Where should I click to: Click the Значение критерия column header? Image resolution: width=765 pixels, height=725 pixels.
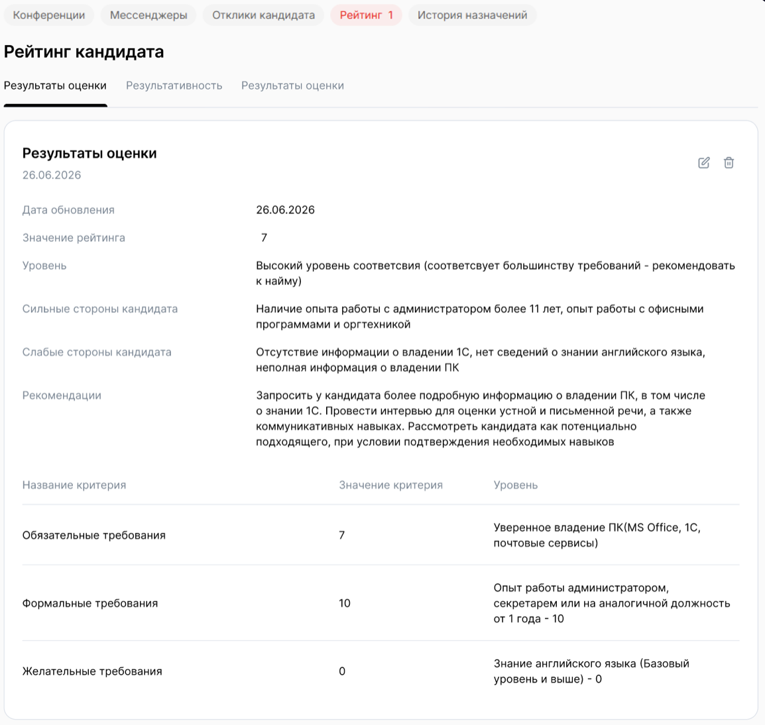point(390,485)
